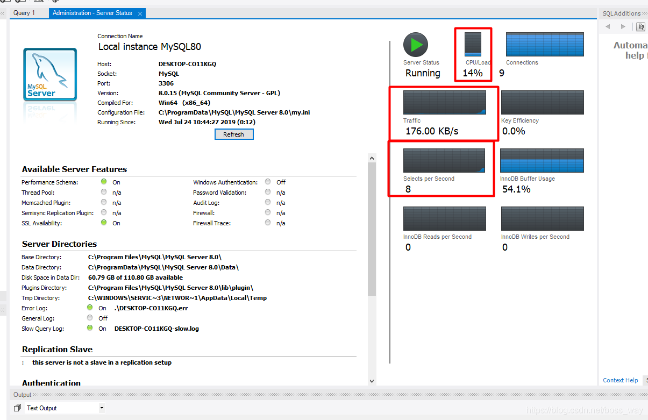Click the CPU/Load usage graph
This screenshot has width=648, height=420.
click(473, 44)
